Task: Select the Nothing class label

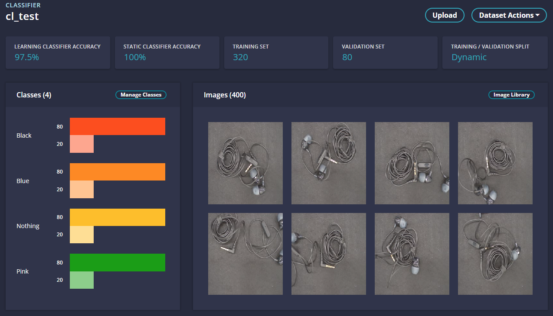Action: tap(28, 226)
